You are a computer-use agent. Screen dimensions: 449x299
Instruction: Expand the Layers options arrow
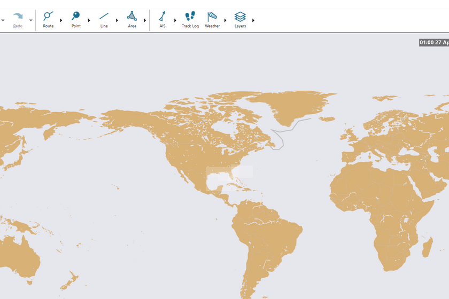click(253, 20)
